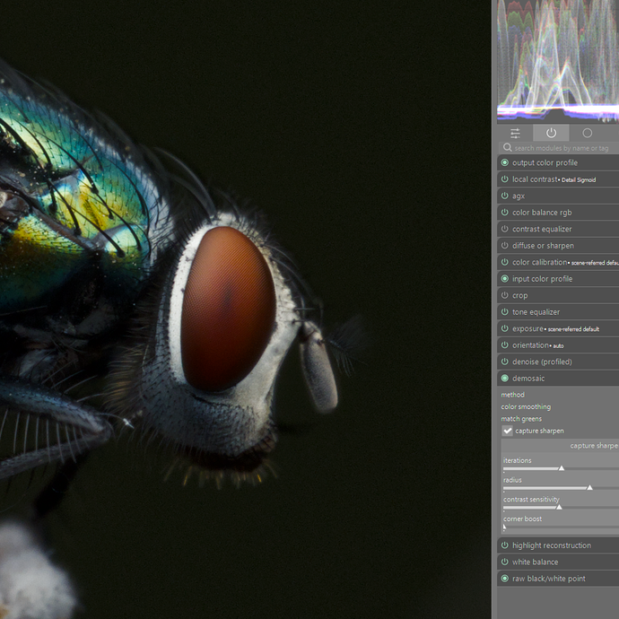Click the histogram display
This screenshot has width=619, height=619.
558,58
